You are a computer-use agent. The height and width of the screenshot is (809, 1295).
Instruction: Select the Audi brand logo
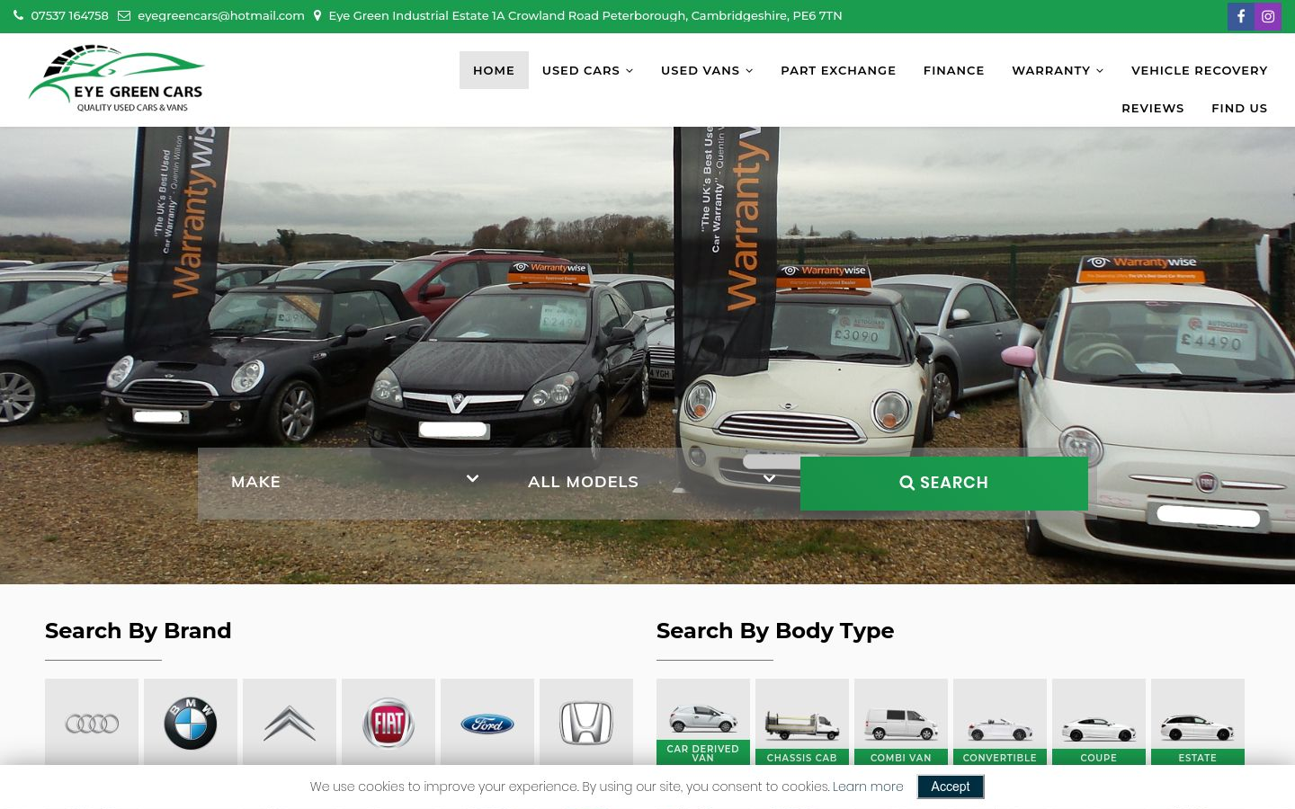(92, 723)
